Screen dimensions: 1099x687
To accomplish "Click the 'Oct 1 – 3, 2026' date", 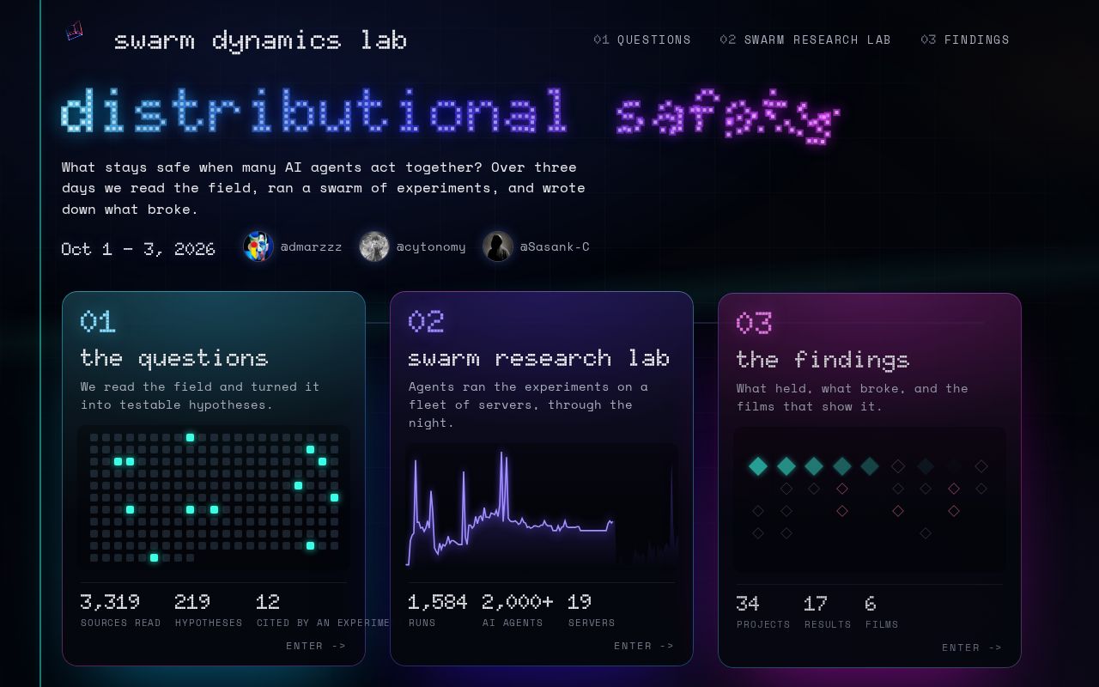I will pos(138,248).
